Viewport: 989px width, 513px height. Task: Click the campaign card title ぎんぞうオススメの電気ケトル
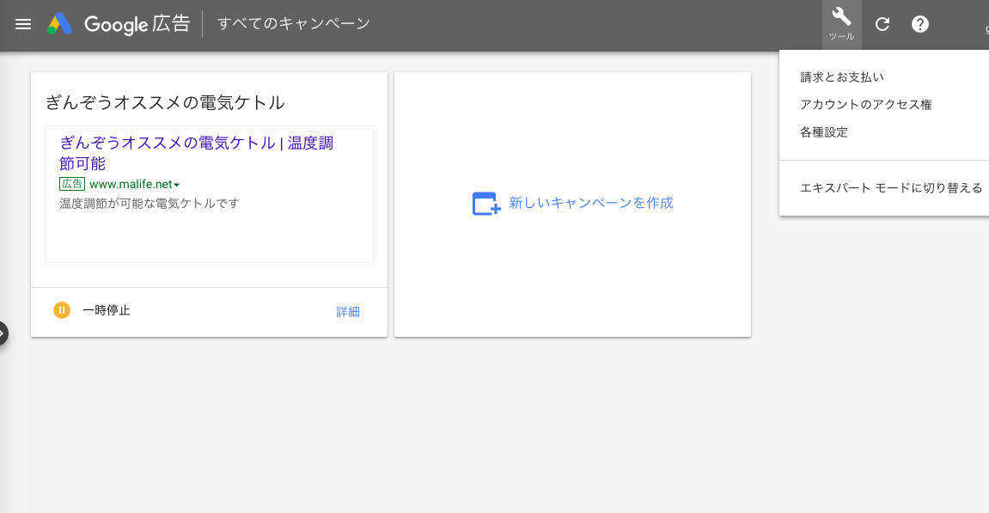[165, 103]
